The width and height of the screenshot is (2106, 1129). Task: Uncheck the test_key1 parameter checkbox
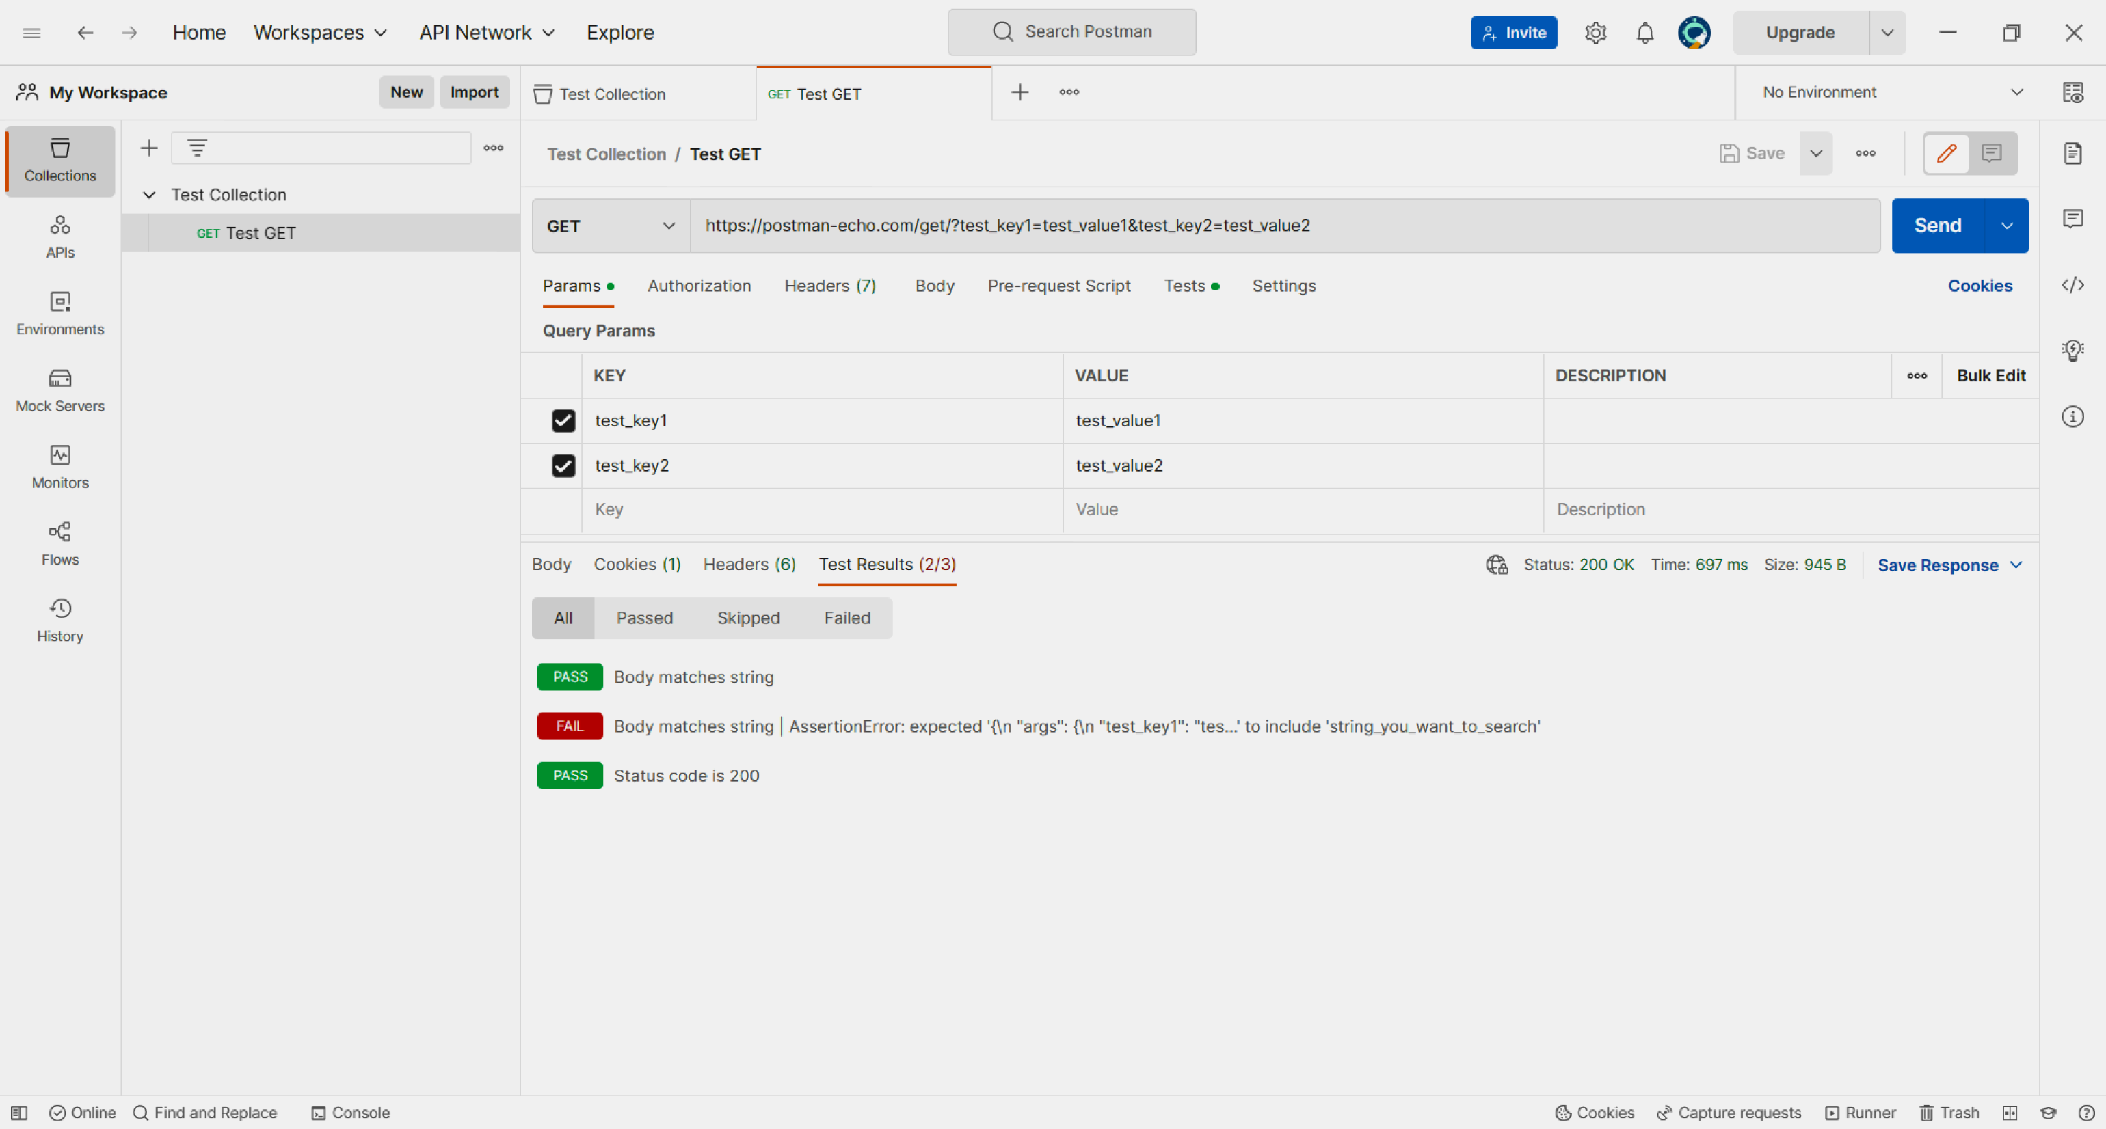click(563, 421)
